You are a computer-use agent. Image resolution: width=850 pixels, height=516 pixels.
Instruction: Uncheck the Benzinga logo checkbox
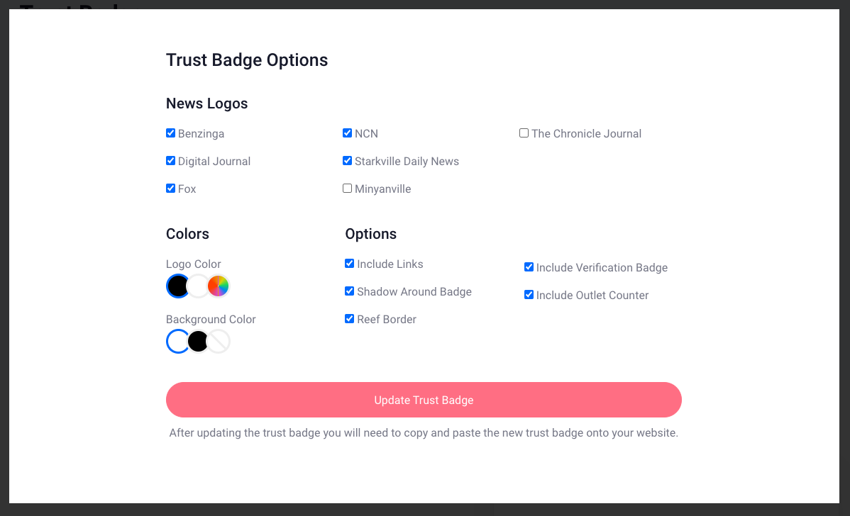tap(171, 133)
